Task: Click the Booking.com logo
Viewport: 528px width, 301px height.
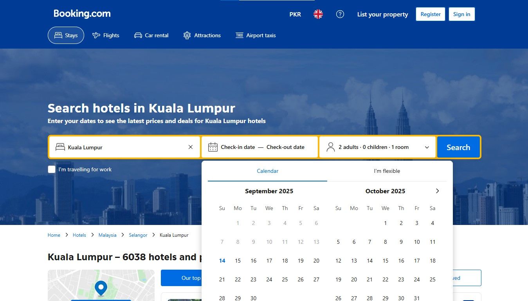Action: coord(82,14)
